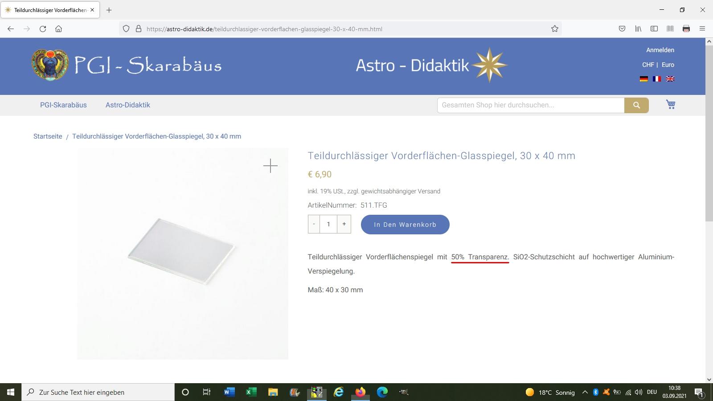The width and height of the screenshot is (713, 401).
Task: Close the Teildurchlässiger Vorderflächen tab
Action: click(92, 10)
